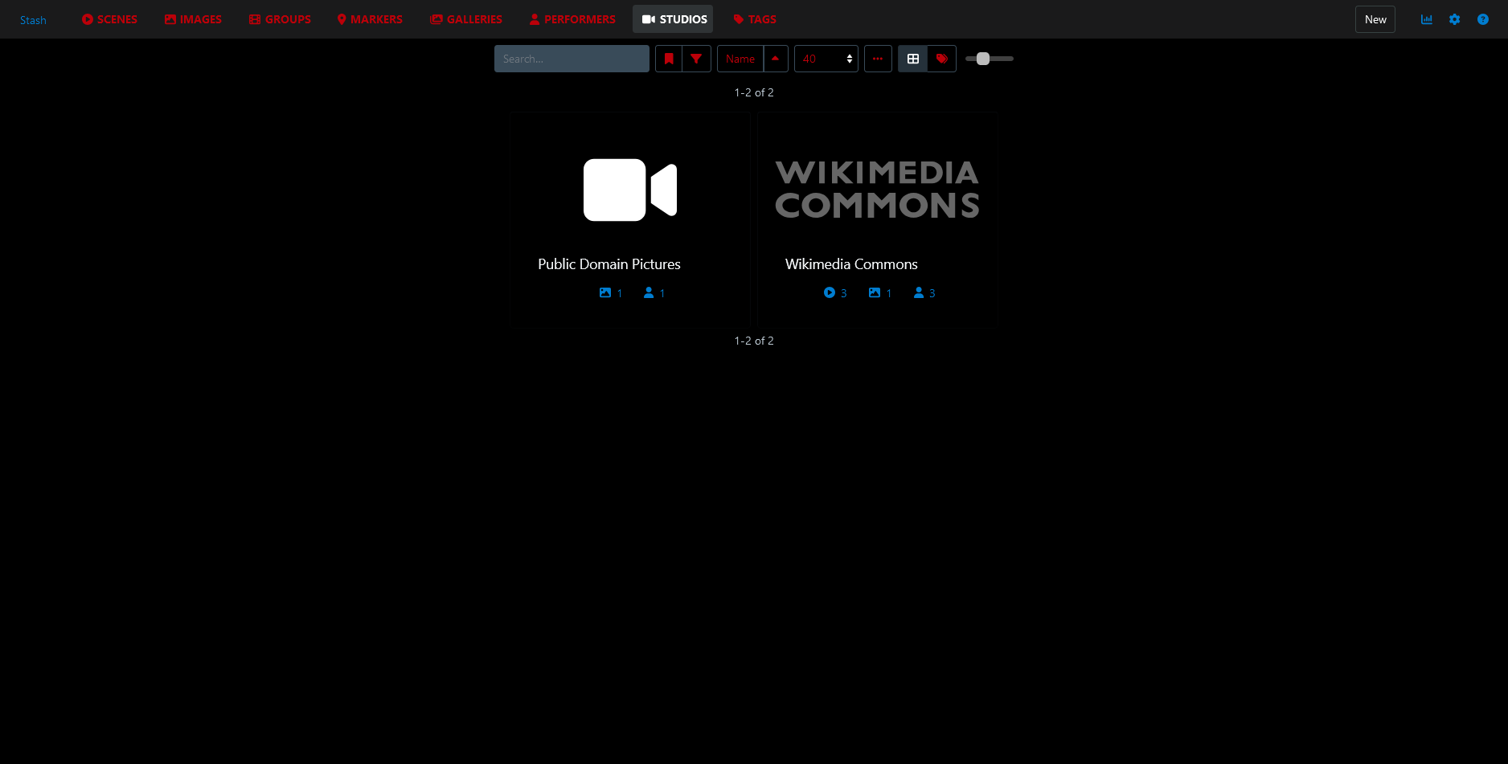Open the Scenes tab
Viewport: 1508px width, 764px height.
pyautogui.click(x=109, y=19)
